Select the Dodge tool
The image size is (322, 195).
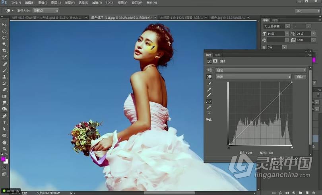(x=4, y=109)
